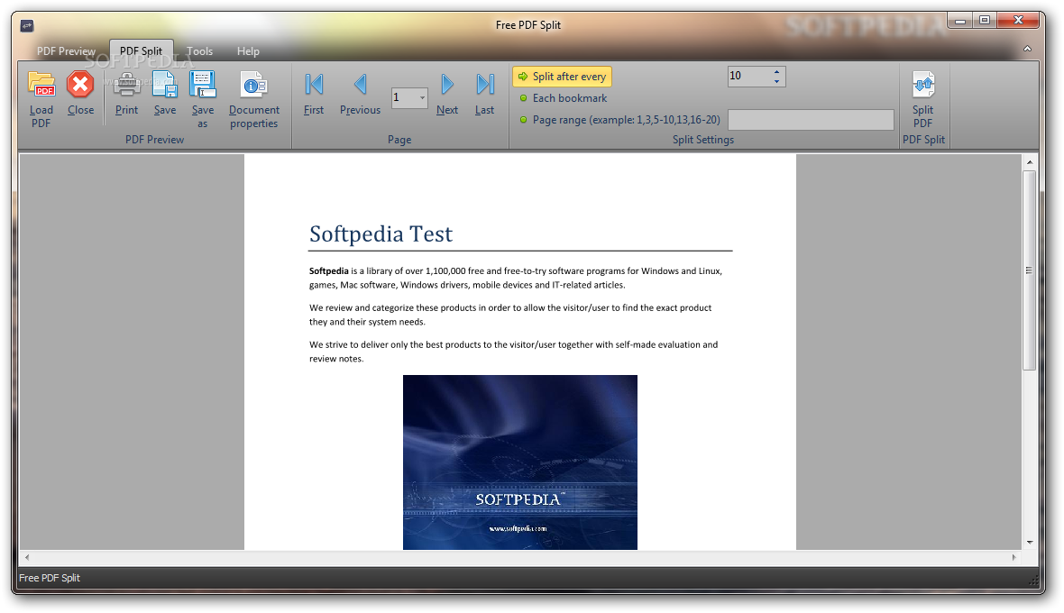
Task: Click the vertical scrollbar down arrow
Action: click(1030, 543)
